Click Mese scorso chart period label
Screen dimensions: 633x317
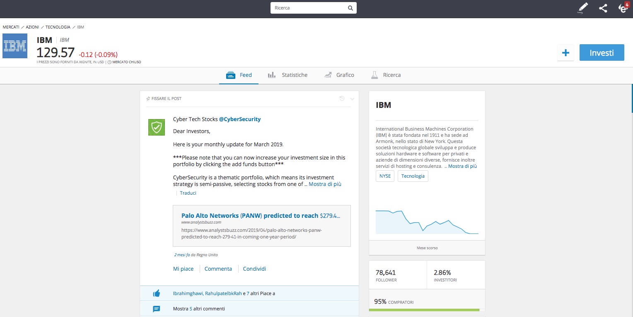[427, 248]
